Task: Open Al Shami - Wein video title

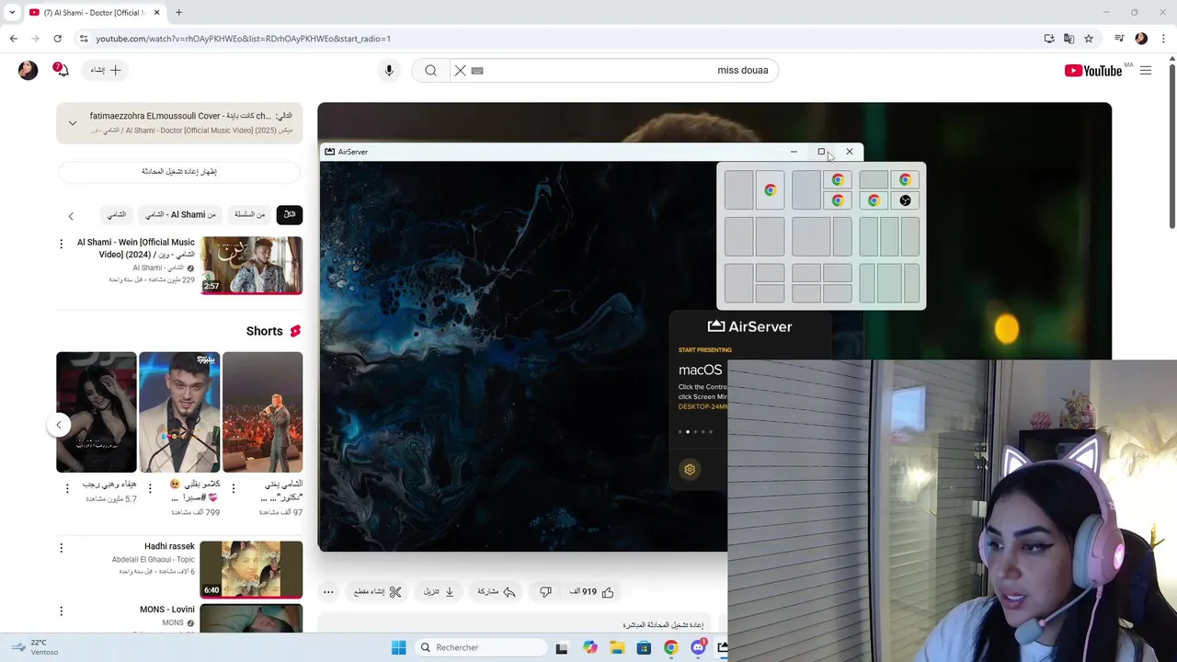Action: click(136, 248)
